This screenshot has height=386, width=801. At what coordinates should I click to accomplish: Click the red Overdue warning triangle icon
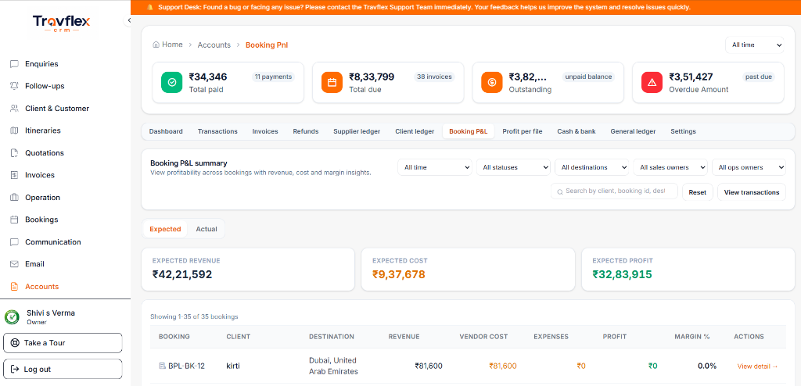click(652, 82)
